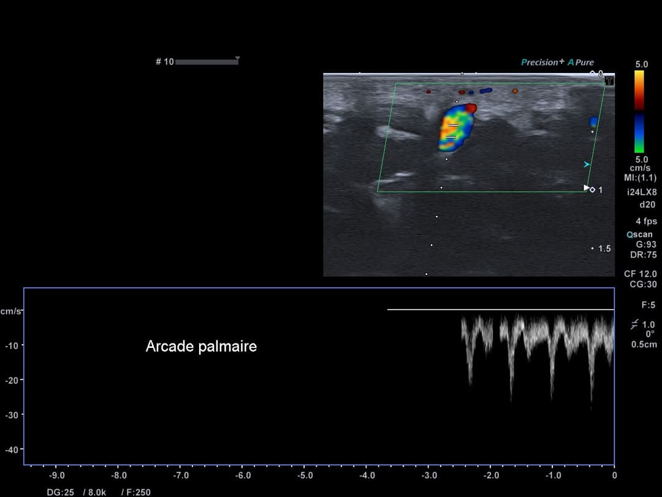The image size is (662, 497).
Task: Click the Qscan indicator
Action: tap(639, 234)
